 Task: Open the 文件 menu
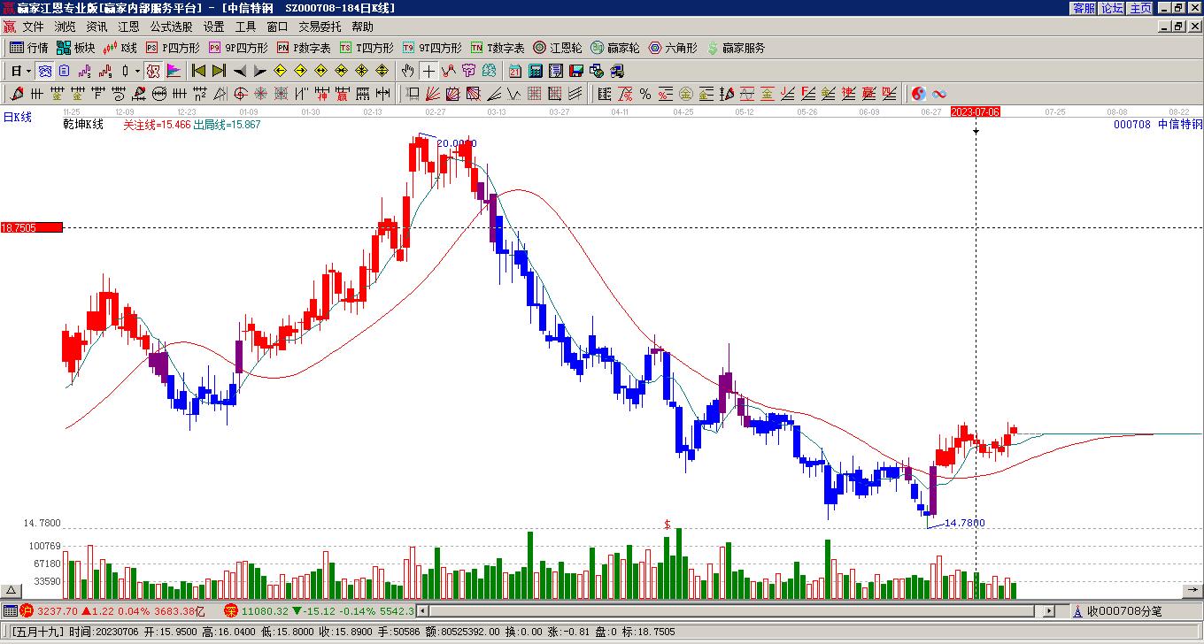click(34, 27)
